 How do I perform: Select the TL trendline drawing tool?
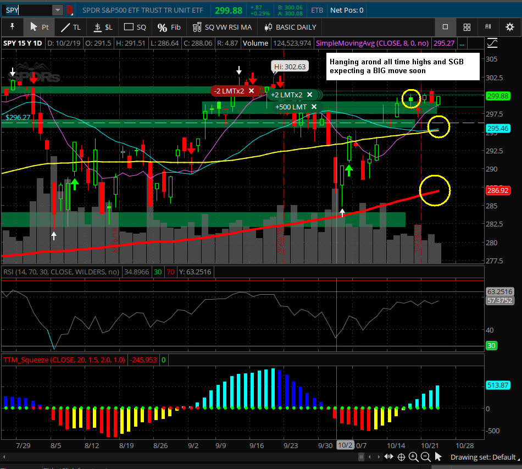pyautogui.click(x=70, y=27)
